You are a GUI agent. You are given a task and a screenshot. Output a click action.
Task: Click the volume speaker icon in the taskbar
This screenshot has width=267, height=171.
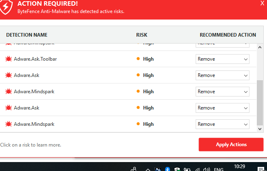point(207,169)
